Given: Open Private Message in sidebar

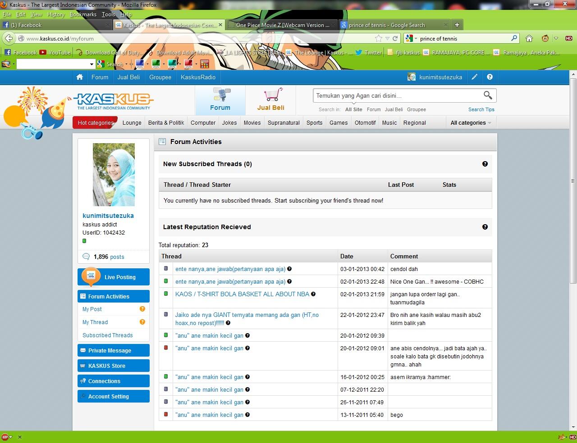Looking at the screenshot, I should pyautogui.click(x=114, y=350).
